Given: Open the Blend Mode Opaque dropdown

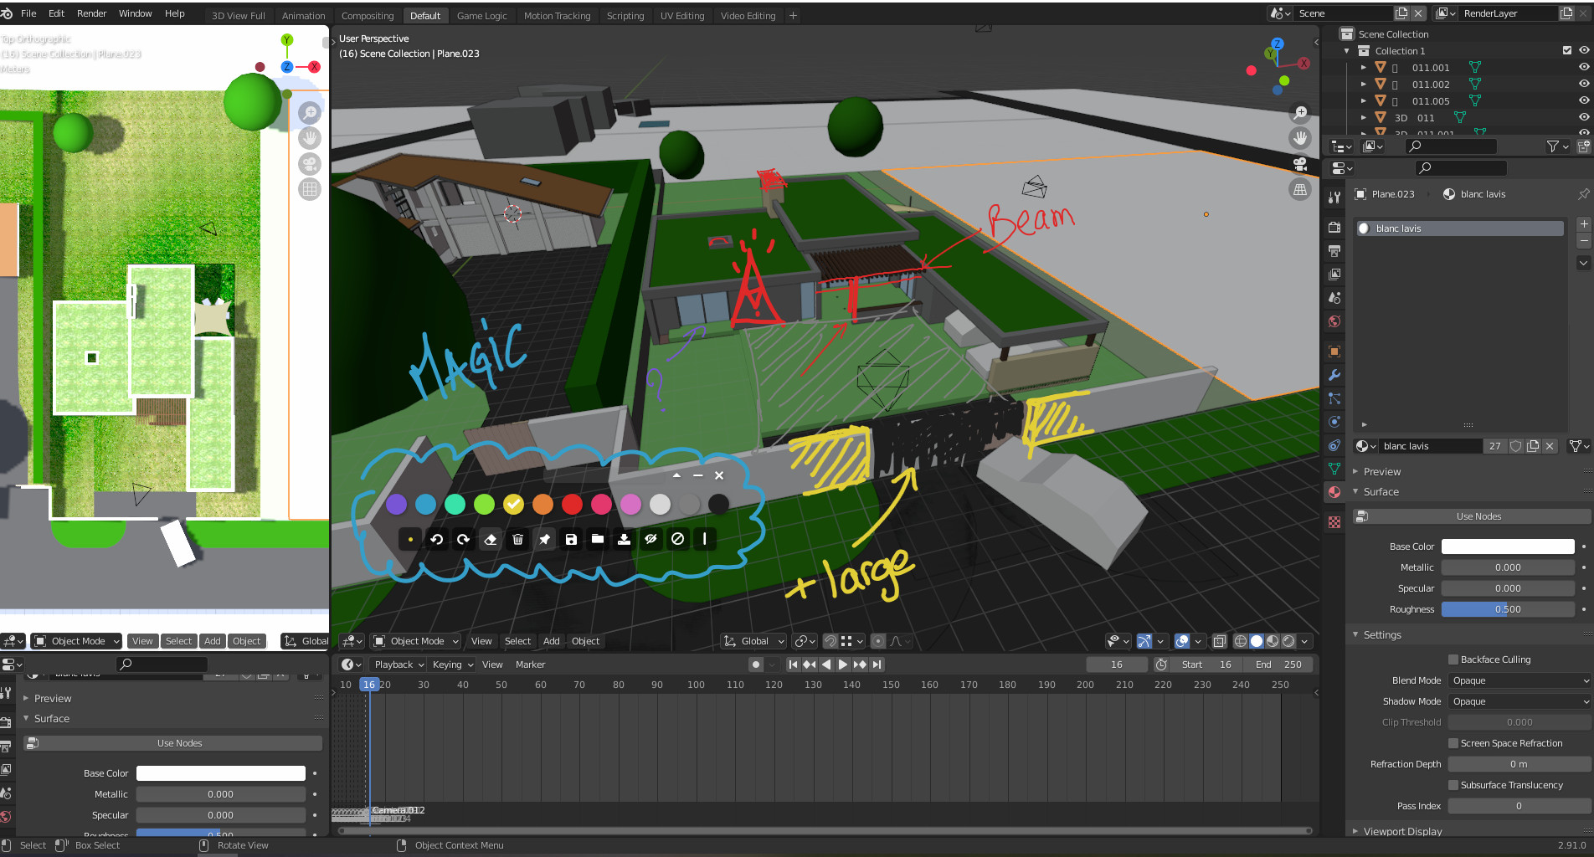Looking at the screenshot, I should [x=1519, y=680].
